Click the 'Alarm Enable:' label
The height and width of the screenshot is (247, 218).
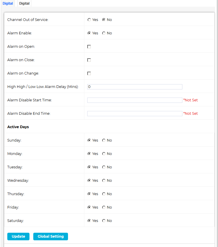pos(20,33)
